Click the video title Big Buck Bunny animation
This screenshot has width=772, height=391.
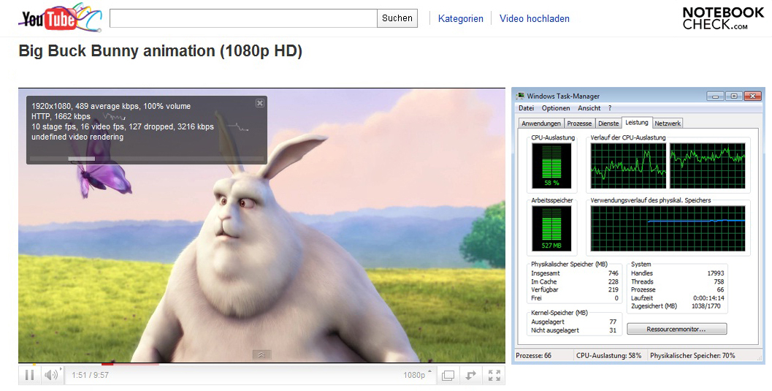161,50
